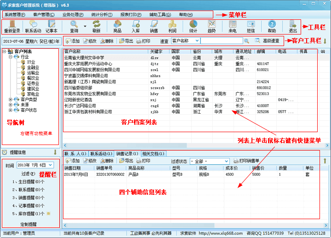Open the 短信 SMS toolbar icon
Viewport: 331px width, 238px height.
[251, 26]
